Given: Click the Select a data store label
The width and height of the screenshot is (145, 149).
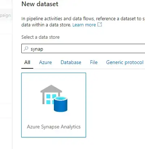Looking at the screenshot, I should pos(40,37).
